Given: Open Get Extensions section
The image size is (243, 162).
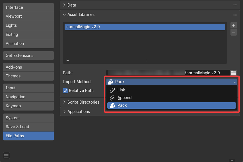Looking at the screenshot, I should coord(28,56).
